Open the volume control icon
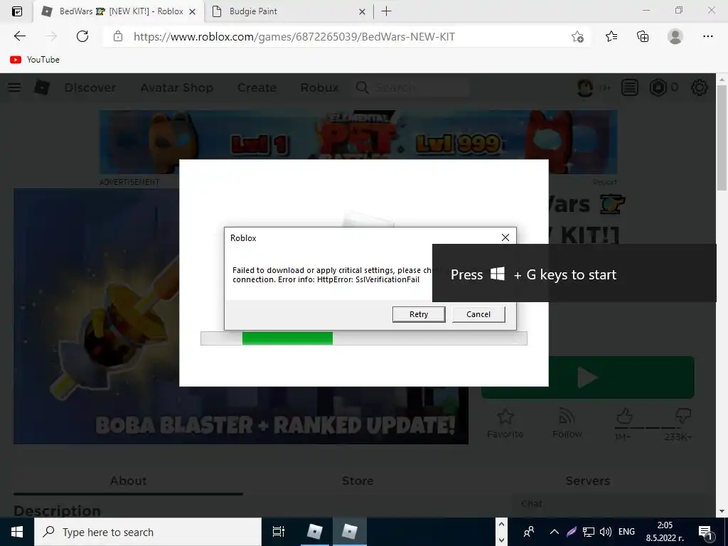Screen dimensions: 728x546 pyautogui.click(x=606, y=532)
